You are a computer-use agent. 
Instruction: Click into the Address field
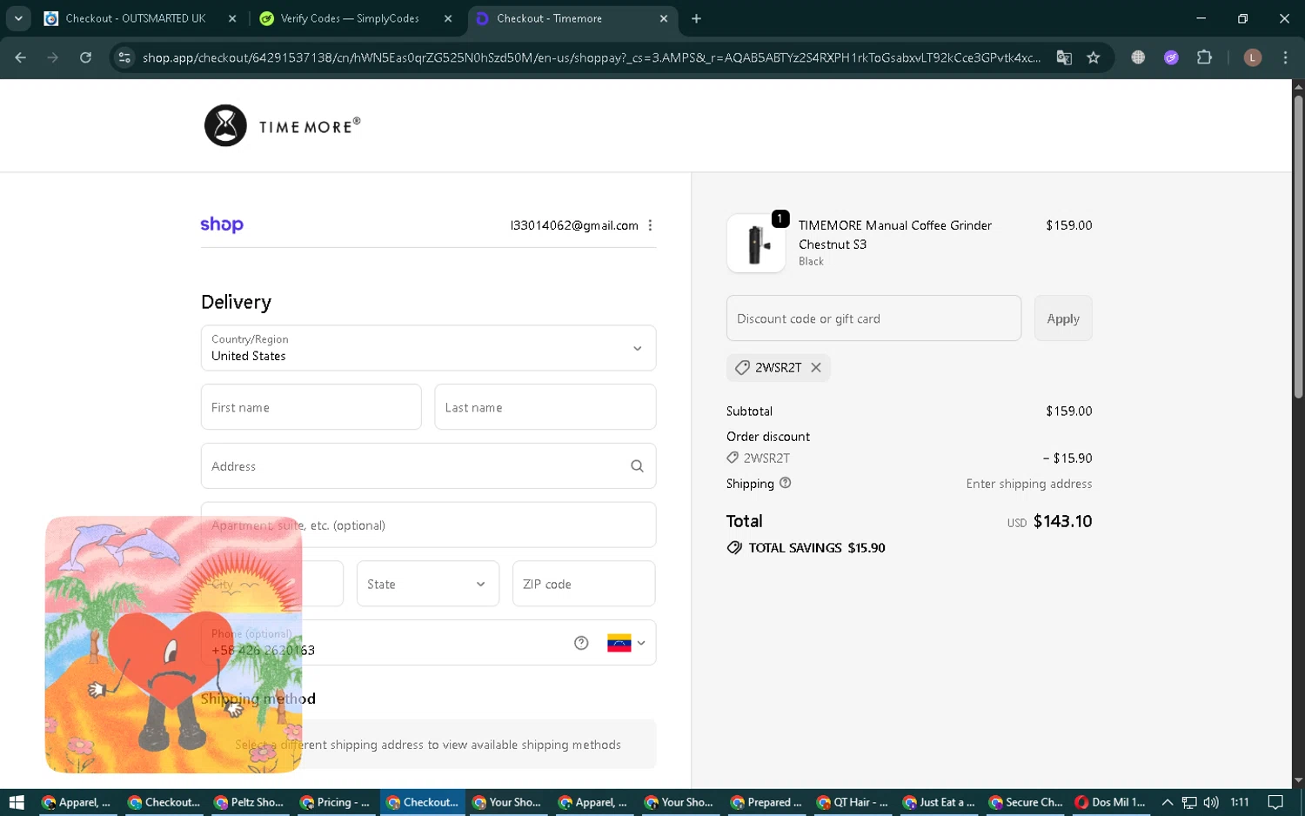(x=428, y=466)
